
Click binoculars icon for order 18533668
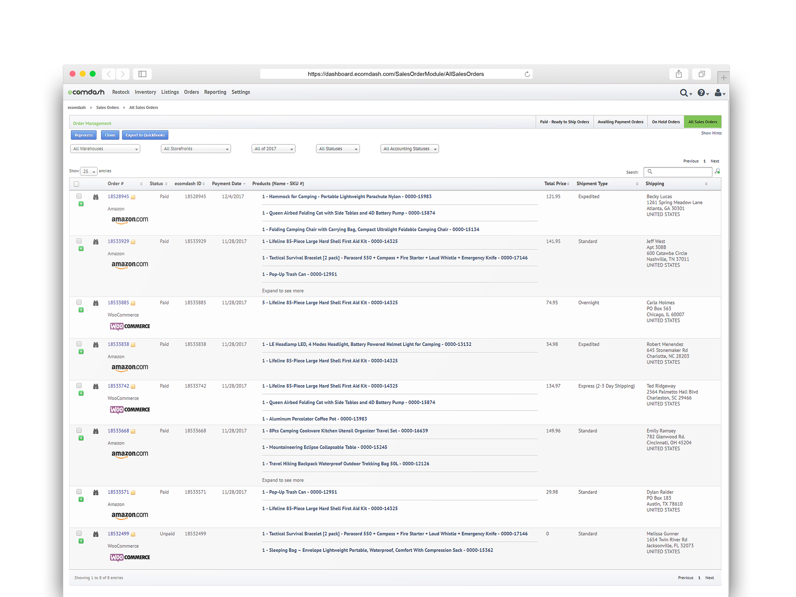tap(96, 431)
